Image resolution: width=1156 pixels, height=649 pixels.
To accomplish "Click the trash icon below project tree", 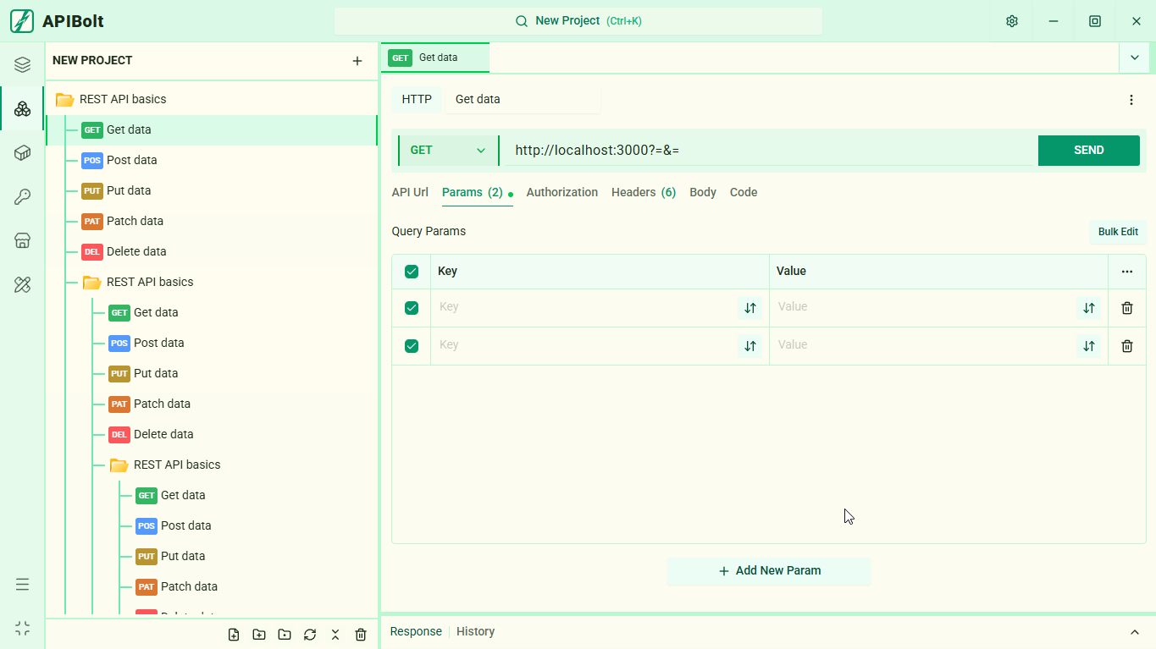I will (x=361, y=635).
